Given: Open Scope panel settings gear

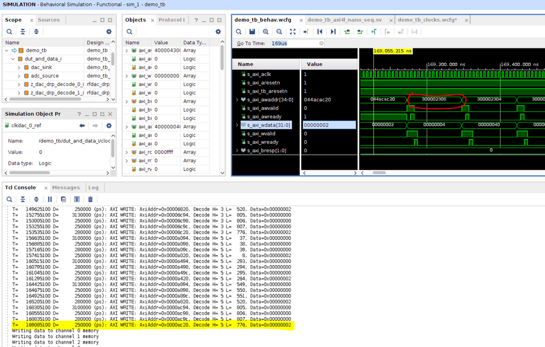Looking at the screenshot, I should pyautogui.click(x=109, y=32).
